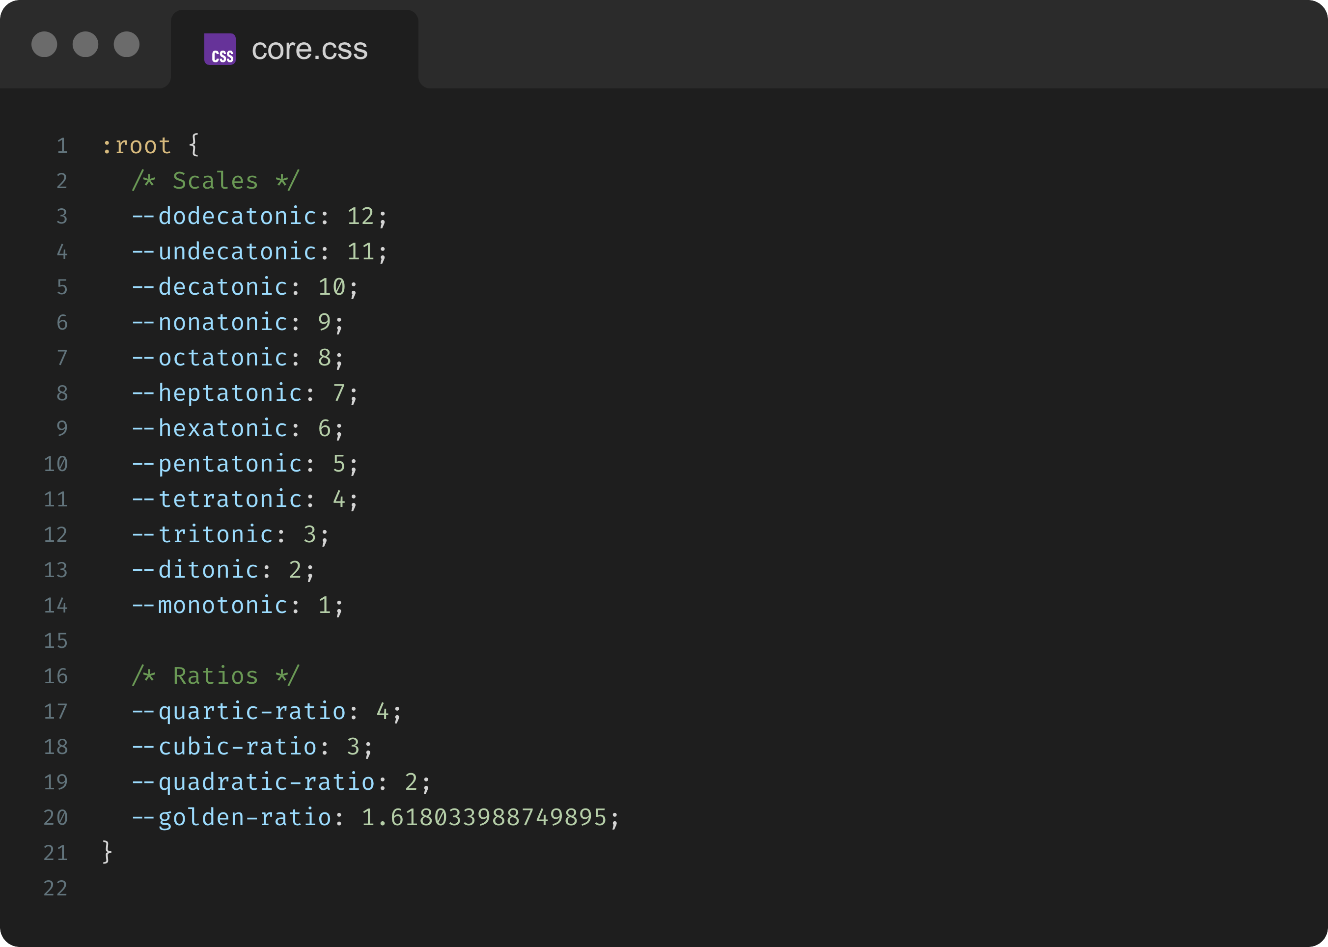The image size is (1328, 947).
Task: Click the --quadratic-ratio property name
Action: click(253, 782)
